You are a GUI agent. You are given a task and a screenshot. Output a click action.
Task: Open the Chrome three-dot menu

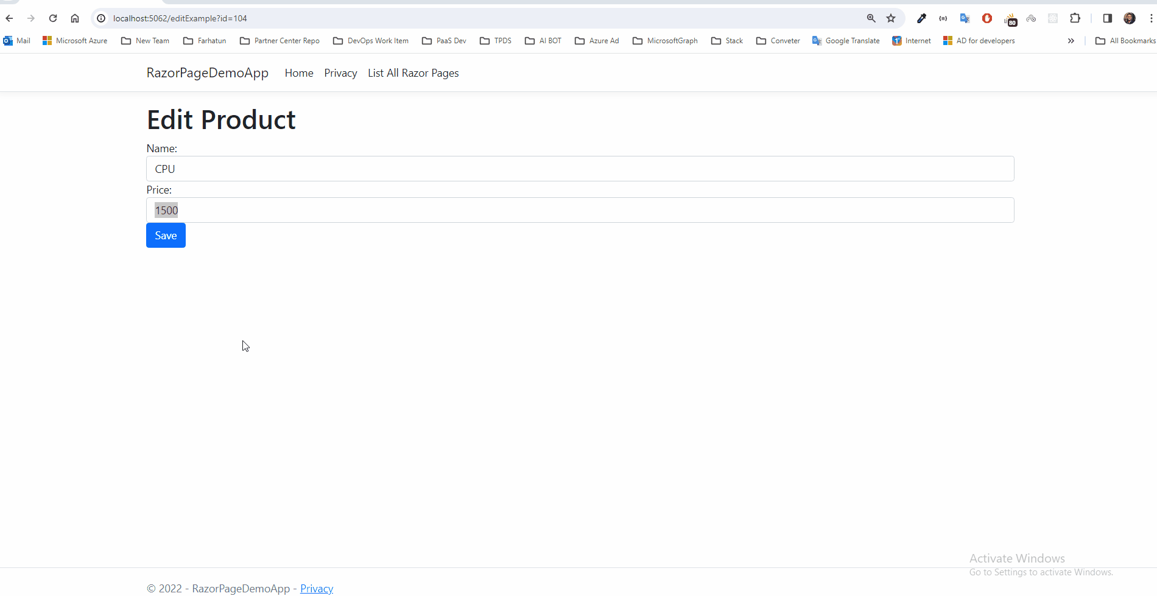click(x=1150, y=18)
